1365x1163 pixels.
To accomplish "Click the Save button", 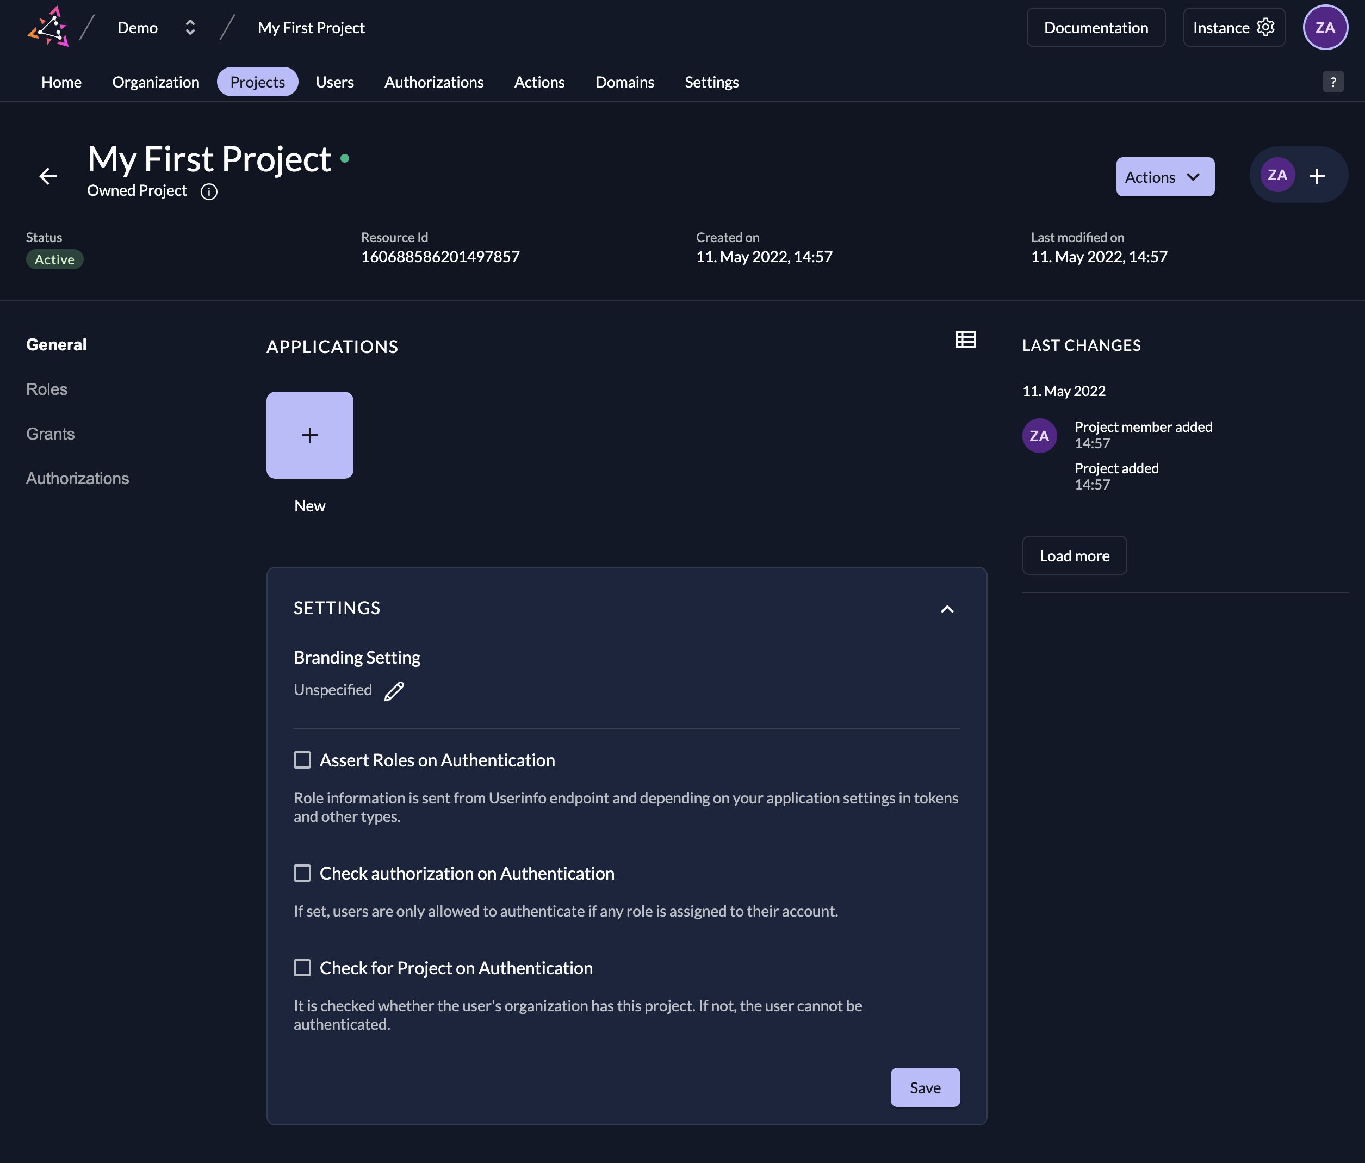I will (x=925, y=1087).
